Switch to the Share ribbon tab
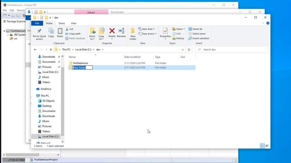 (62, 23)
